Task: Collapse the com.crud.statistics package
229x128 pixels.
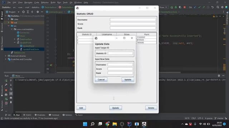Action: click(x=12, y=29)
